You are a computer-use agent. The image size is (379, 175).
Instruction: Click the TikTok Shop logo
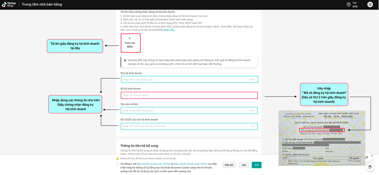(9, 4)
